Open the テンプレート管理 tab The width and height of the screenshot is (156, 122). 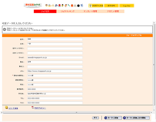click(90, 11)
